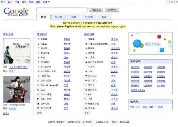This screenshot has width=178, height=127.
Task: Click the 用泡泡挑歌 bubble banner link
Action: [153, 44]
